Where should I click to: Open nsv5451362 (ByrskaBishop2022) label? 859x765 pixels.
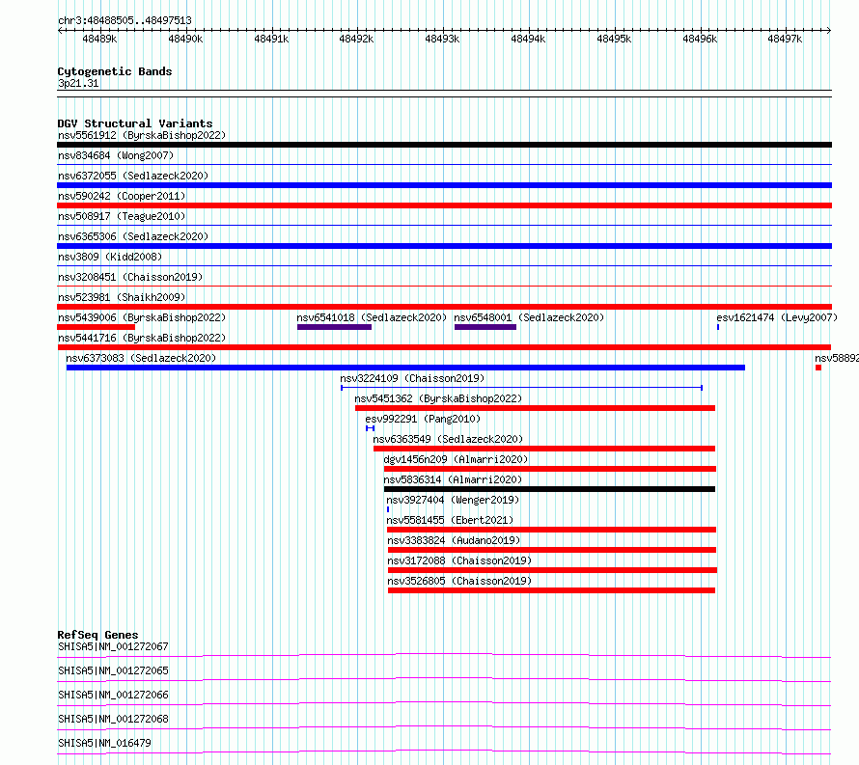[438, 398]
